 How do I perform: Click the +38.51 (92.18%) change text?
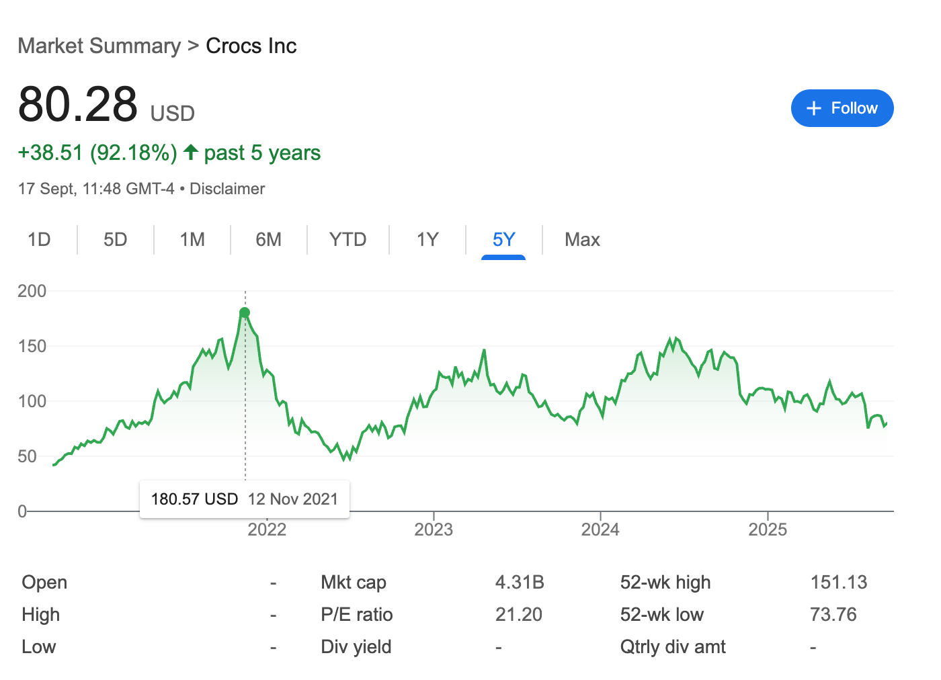97,153
